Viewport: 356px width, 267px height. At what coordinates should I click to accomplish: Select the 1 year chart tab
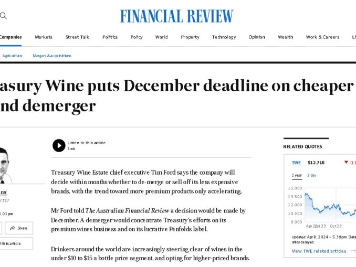point(297,175)
